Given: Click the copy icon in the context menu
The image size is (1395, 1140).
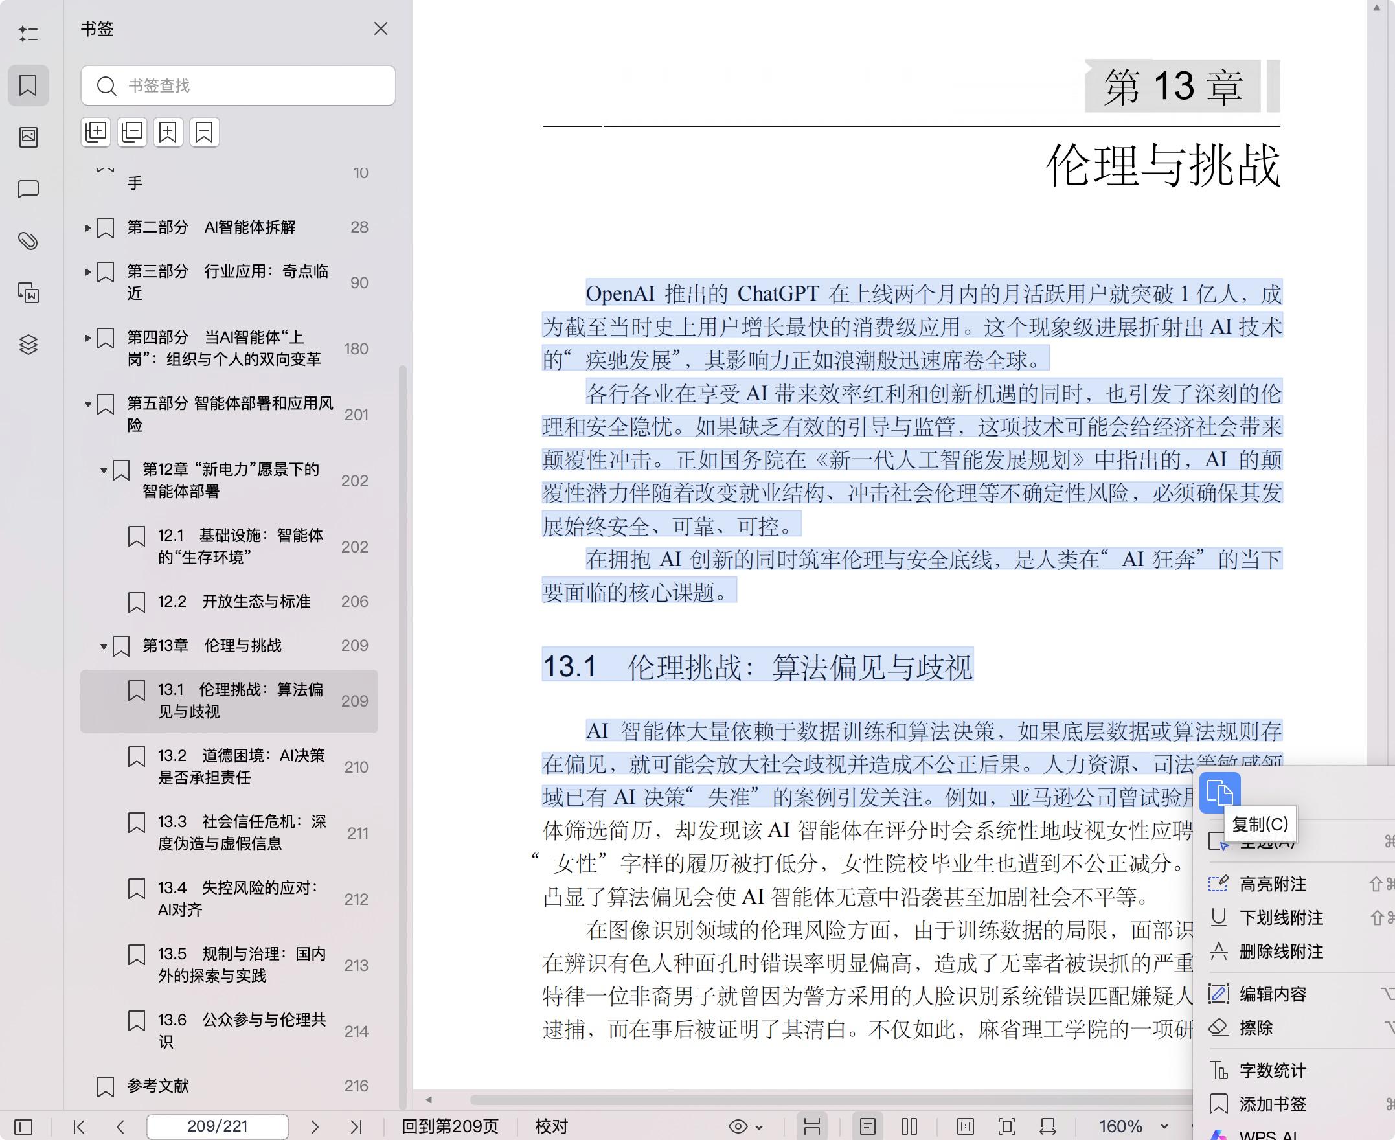Looking at the screenshot, I should pyautogui.click(x=1219, y=793).
